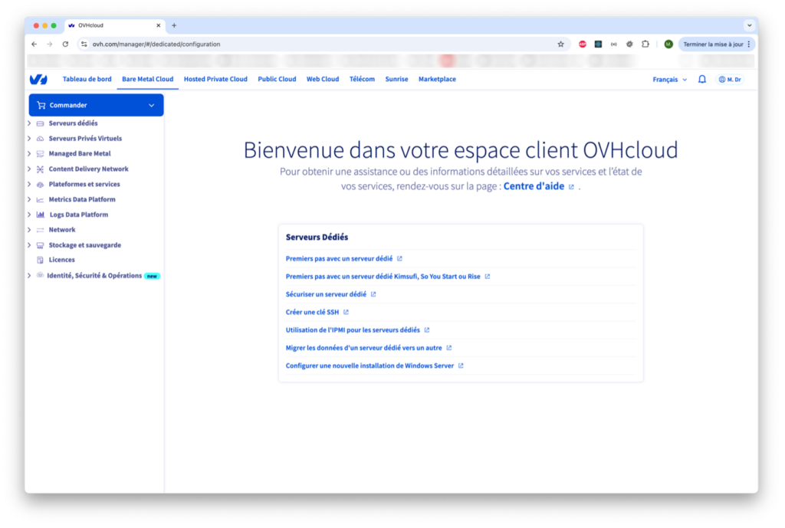785x528 pixels.
Task: Click the Content Delivery Network icon
Action: click(40, 169)
